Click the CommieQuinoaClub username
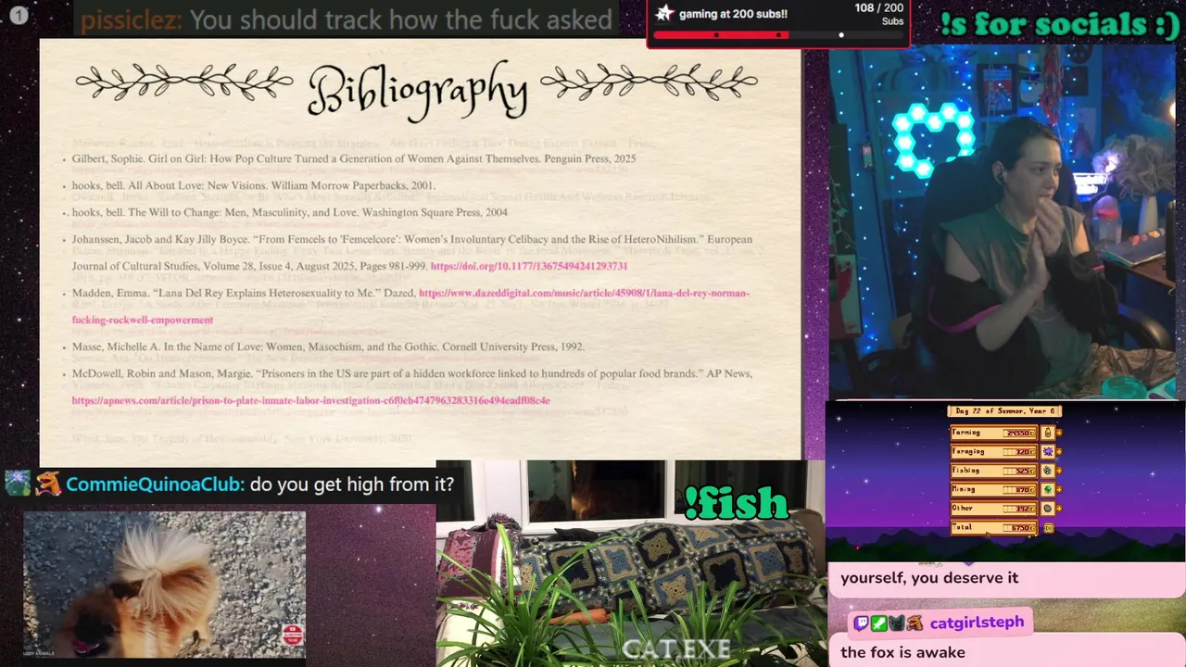1186x667 pixels. (x=156, y=484)
